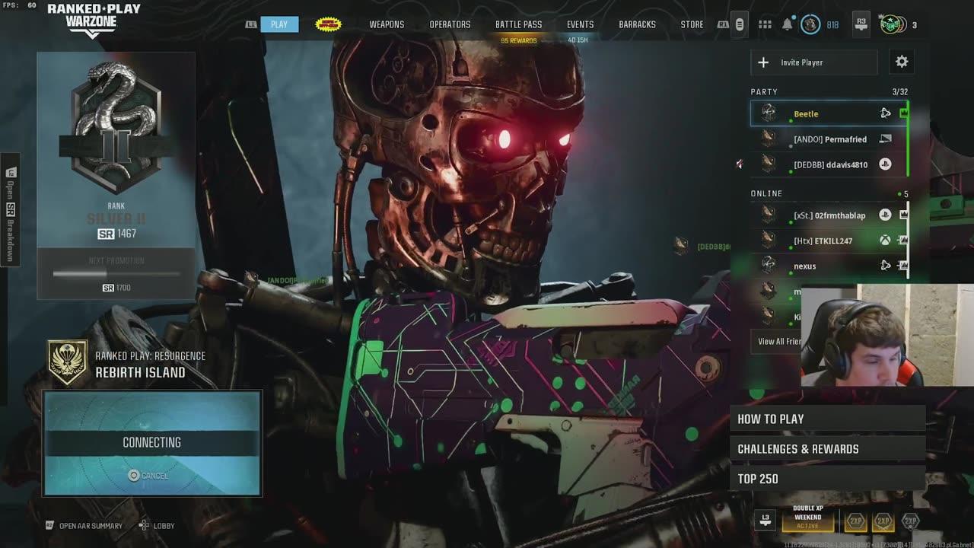The image size is (974, 548).
Task: Click the COD Points balance icon
Action: coord(810,25)
